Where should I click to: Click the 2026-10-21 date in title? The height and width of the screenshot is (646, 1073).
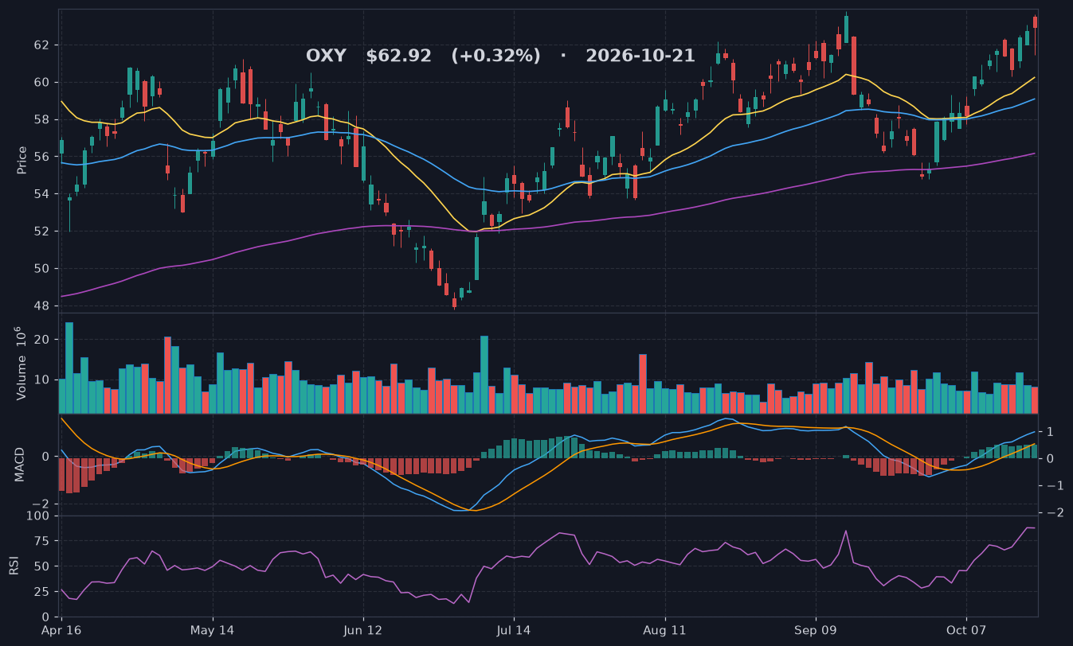(x=640, y=56)
